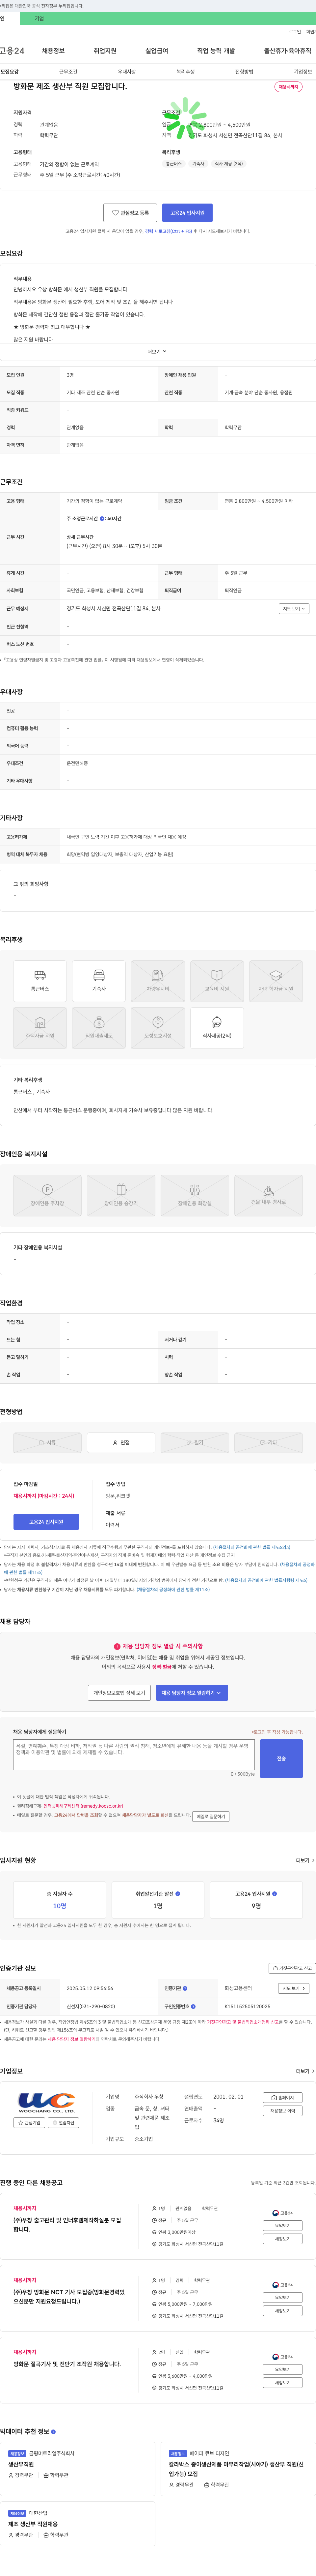
Task: Click the 메일로 질문하기 button
Action: [210, 1816]
